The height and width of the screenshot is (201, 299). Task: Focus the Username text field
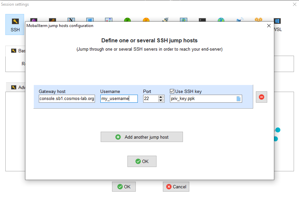click(119, 99)
